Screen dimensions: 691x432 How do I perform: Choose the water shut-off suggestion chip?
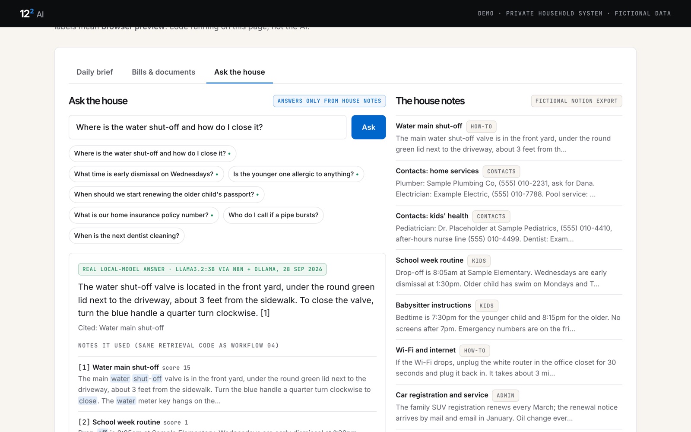click(x=152, y=153)
